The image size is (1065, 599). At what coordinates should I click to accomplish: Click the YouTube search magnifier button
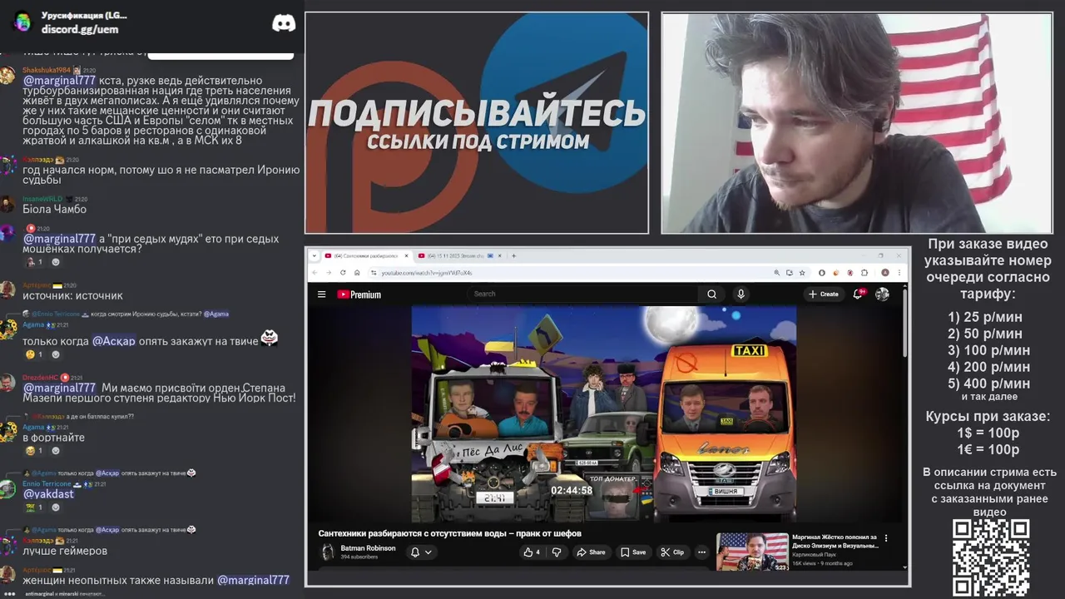(x=711, y=295)
